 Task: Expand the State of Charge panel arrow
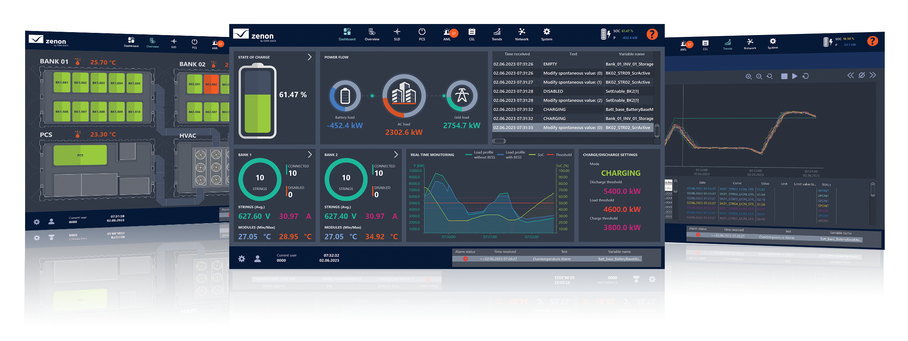pyautogui.click(x=309, y=57)
